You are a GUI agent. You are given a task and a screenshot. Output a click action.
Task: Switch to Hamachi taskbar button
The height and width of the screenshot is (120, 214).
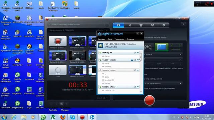coord(92,117)
